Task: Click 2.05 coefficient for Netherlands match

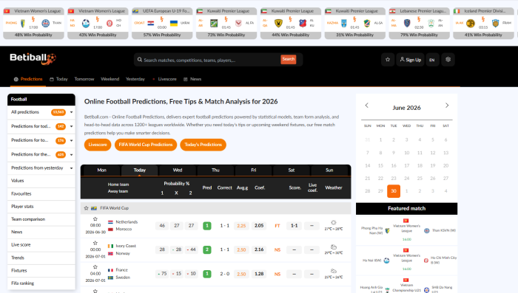Action: (x=259, y=226)
